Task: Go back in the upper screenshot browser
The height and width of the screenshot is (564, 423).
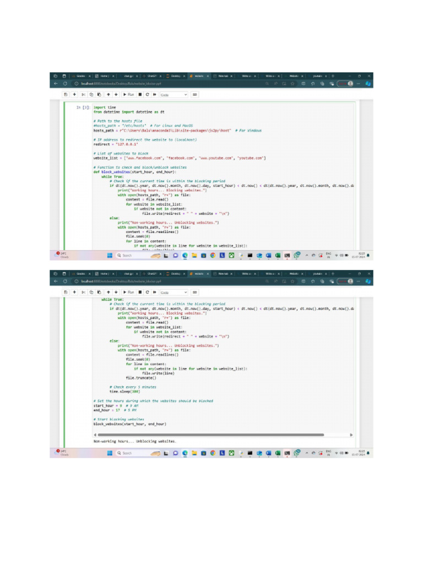Action: (56, 84)
